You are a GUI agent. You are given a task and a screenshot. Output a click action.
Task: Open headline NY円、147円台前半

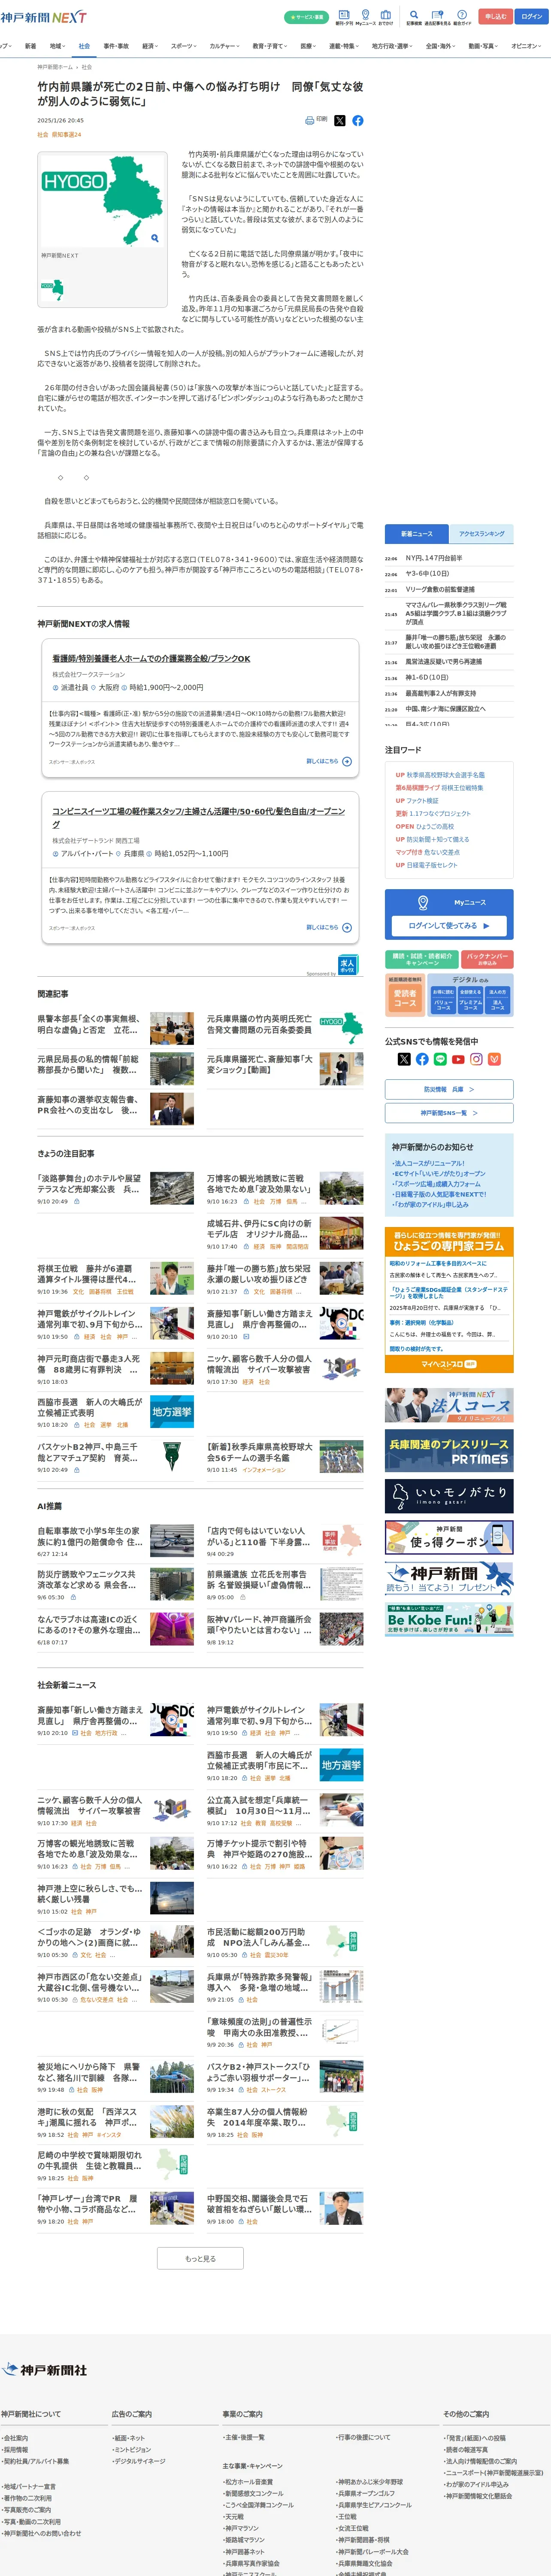(434, 558)
